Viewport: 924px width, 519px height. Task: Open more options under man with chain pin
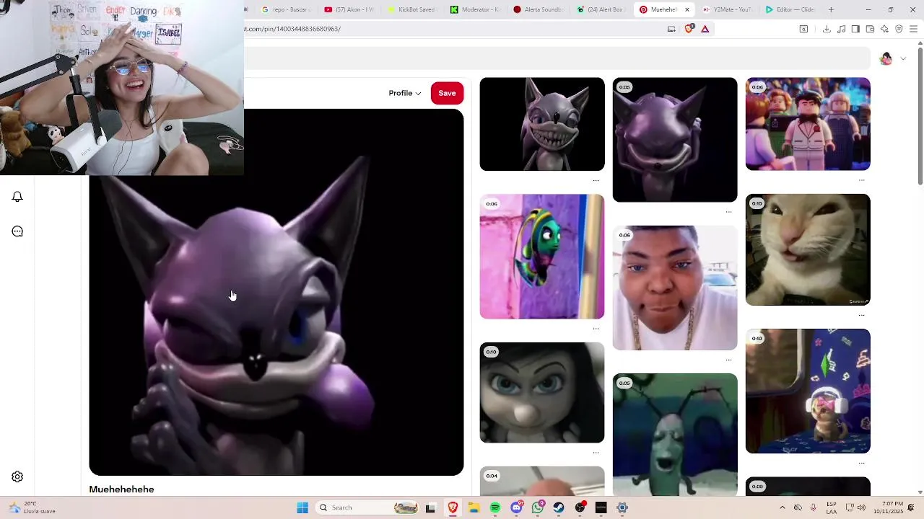[x=728, y=360]
